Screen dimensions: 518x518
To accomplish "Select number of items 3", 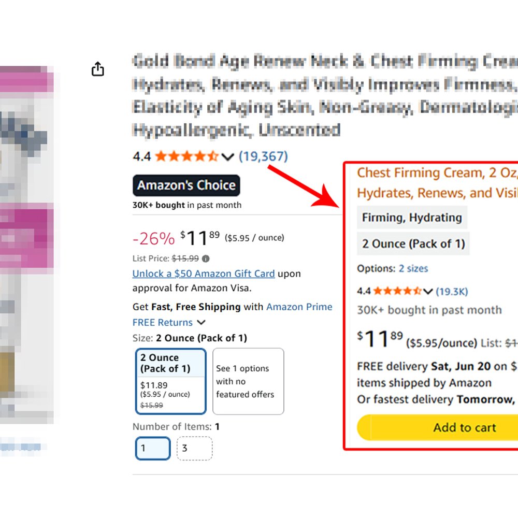I will [x=195, y=448].
